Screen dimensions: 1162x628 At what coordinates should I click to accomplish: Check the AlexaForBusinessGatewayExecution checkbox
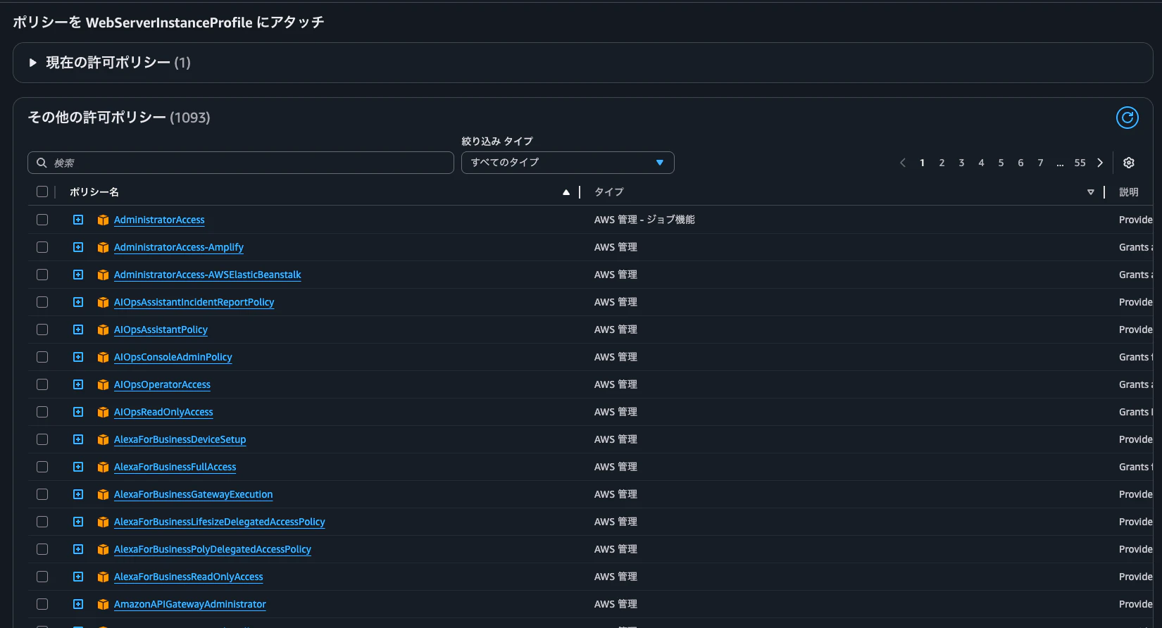[42, 494]
